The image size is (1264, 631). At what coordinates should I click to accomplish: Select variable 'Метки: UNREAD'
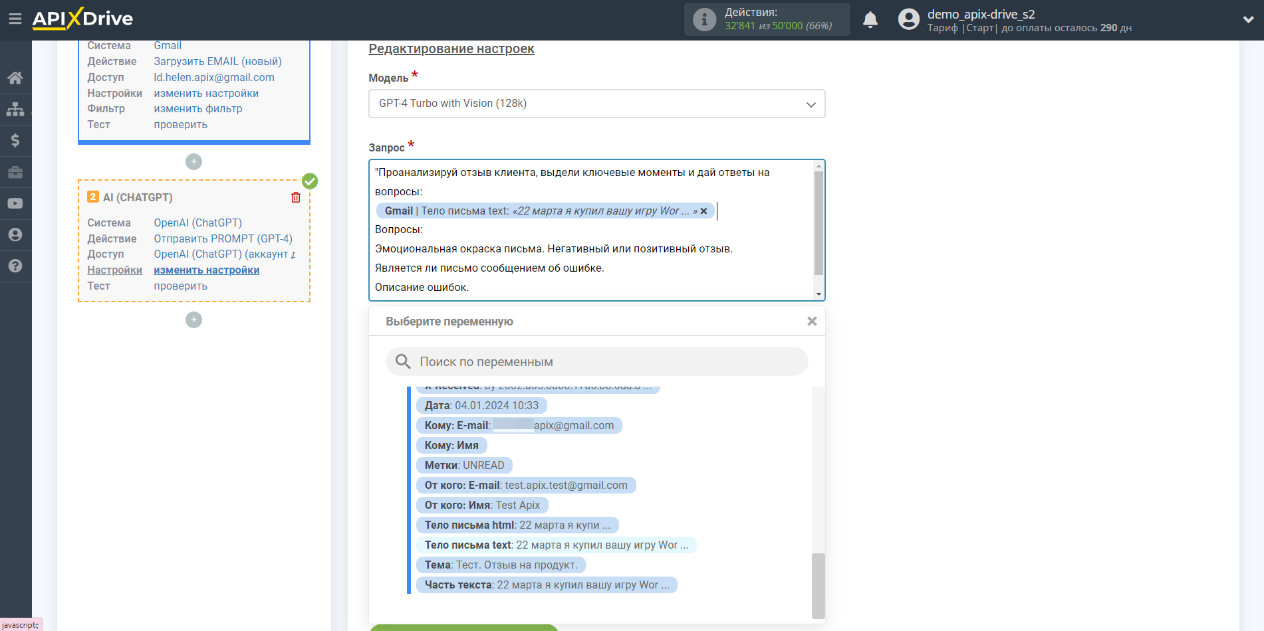pyautogui.click(x=465, y=465)
